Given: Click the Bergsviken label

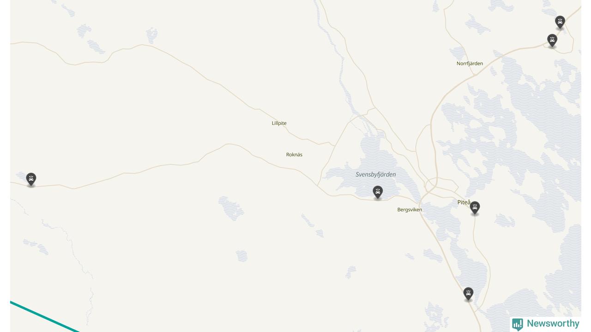Looking at the screenshot, I should (x=410, y=210).
